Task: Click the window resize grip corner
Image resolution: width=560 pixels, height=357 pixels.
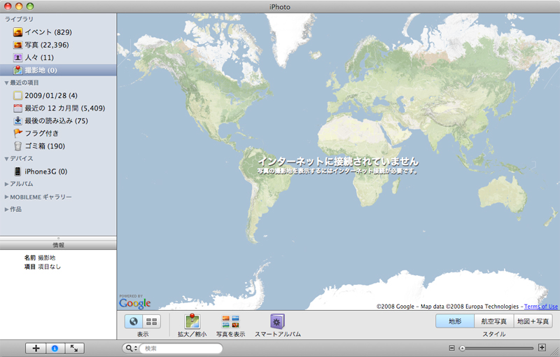Action: (x=556, y=353)
